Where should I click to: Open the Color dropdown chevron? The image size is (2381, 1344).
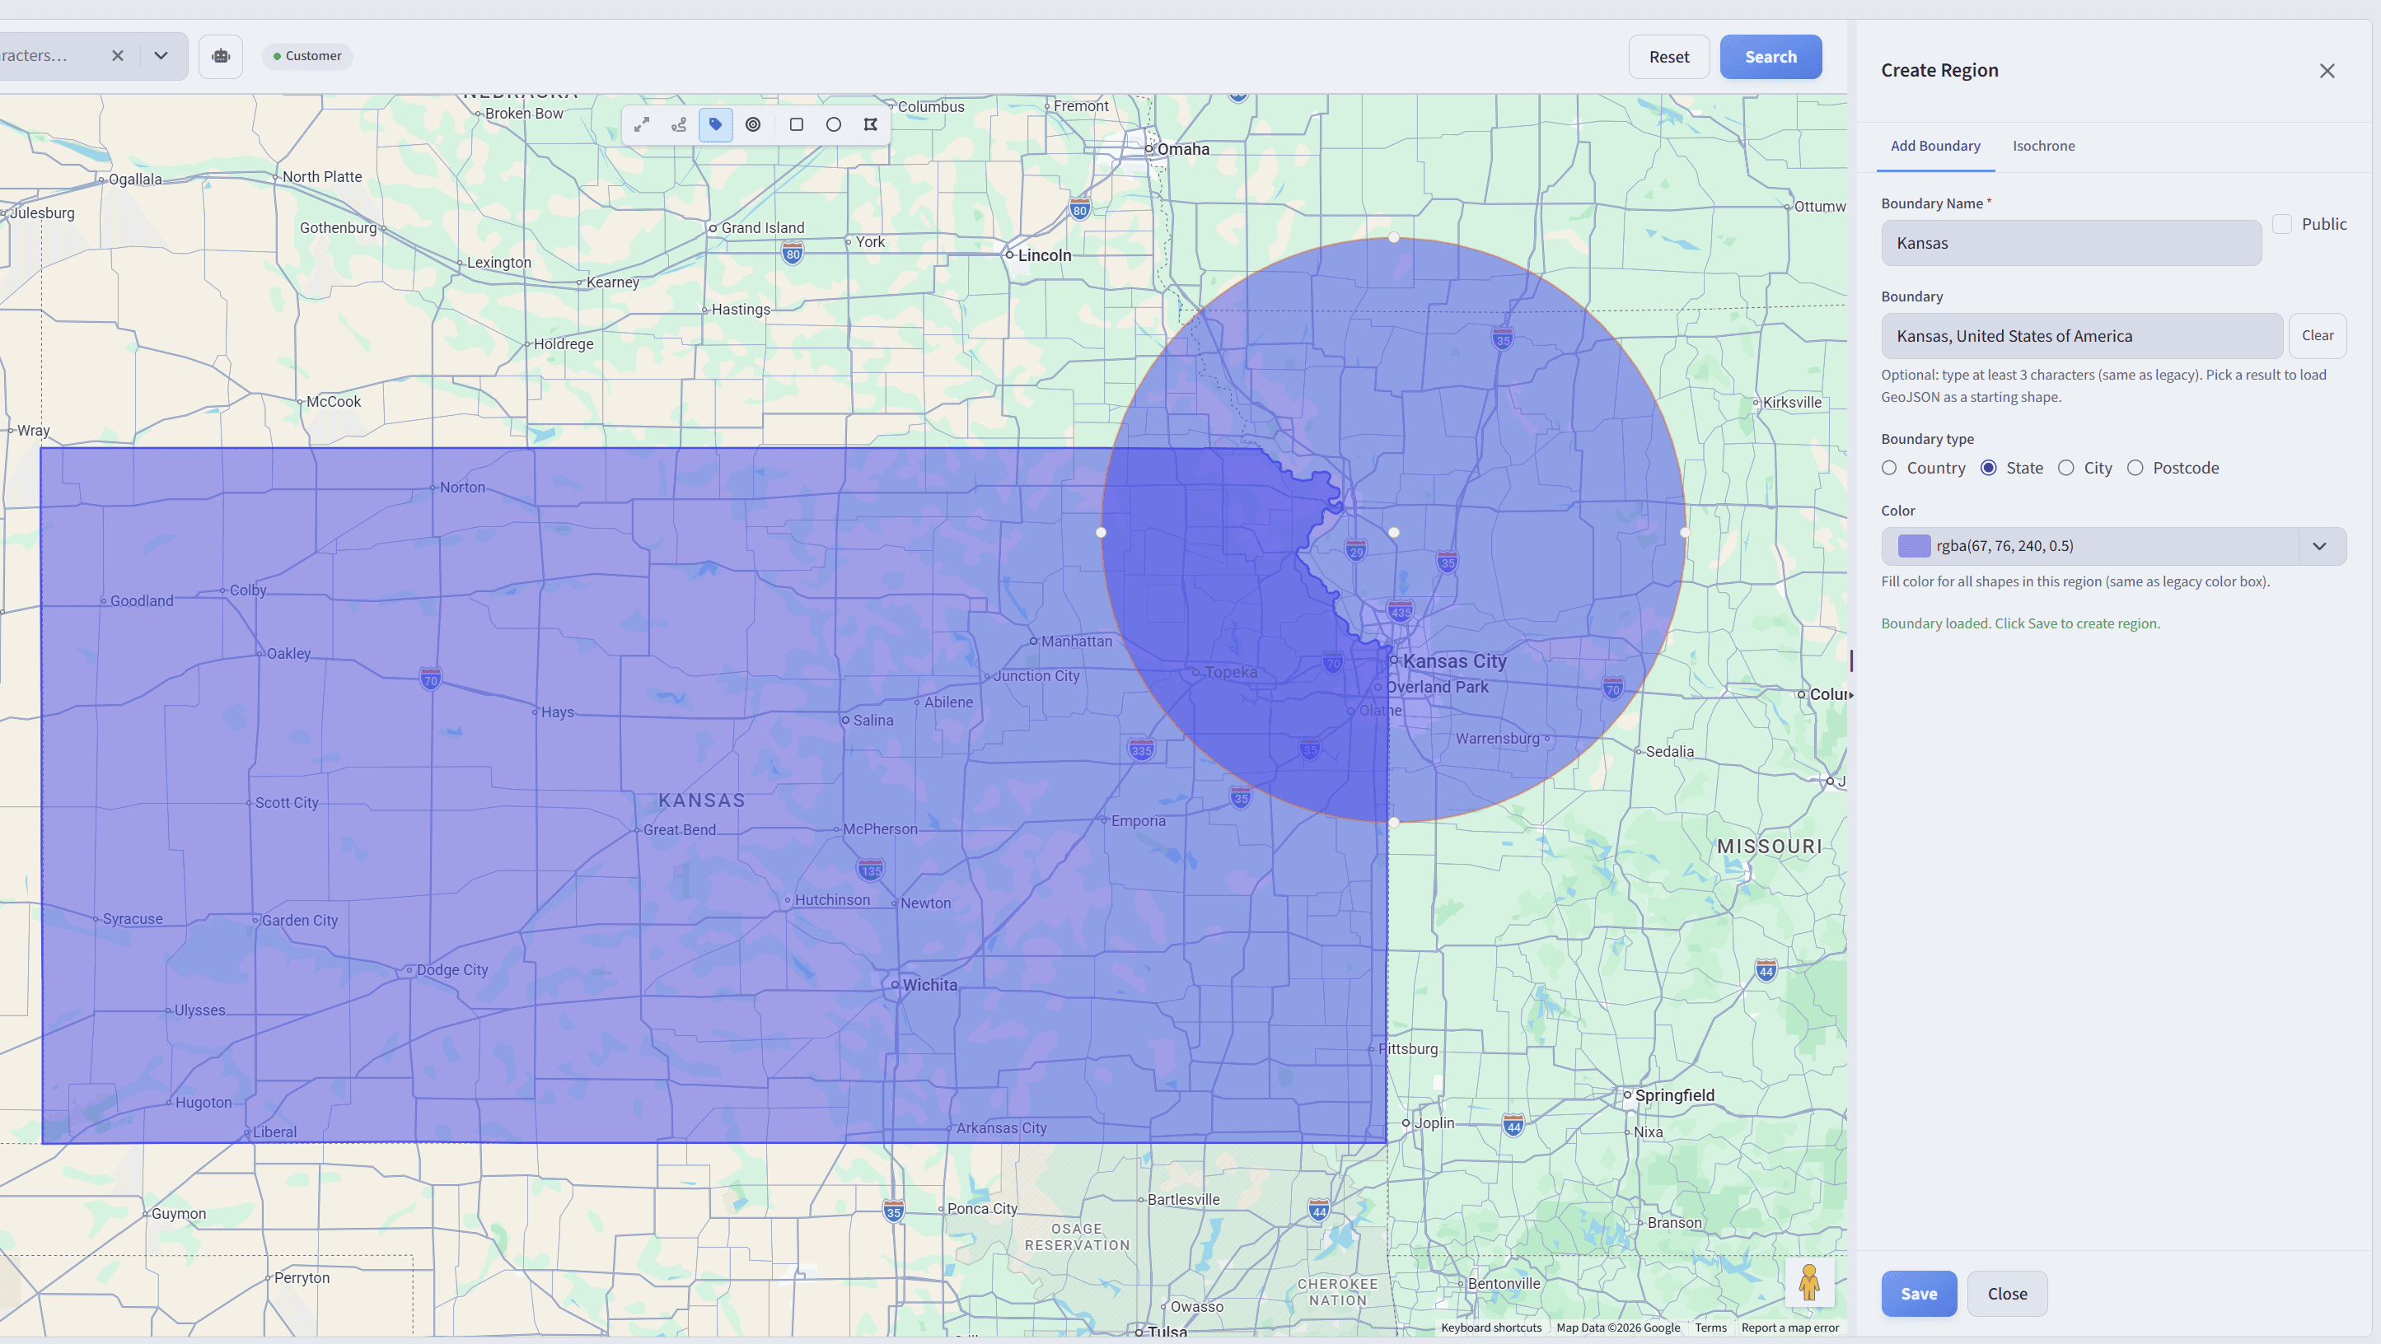click(2320, 546)
